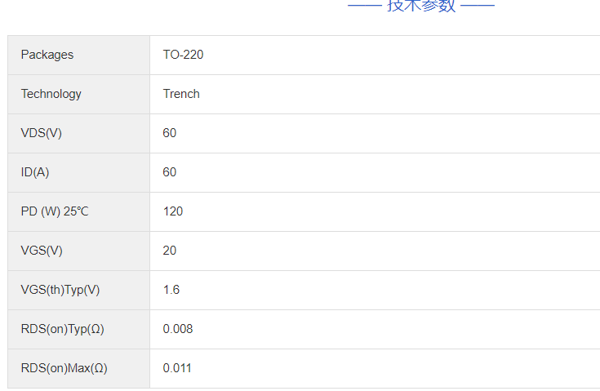Click the Packages label cell
The image size is (600, 391).
(x=47, y=55)
